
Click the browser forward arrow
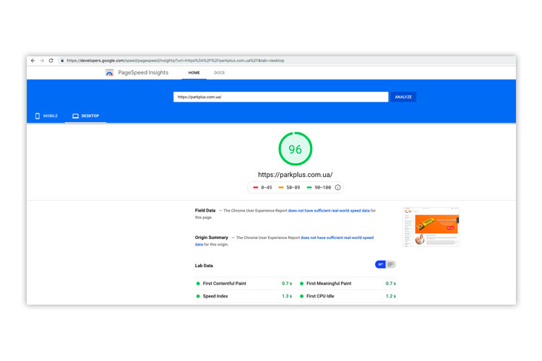pos(42,61)
